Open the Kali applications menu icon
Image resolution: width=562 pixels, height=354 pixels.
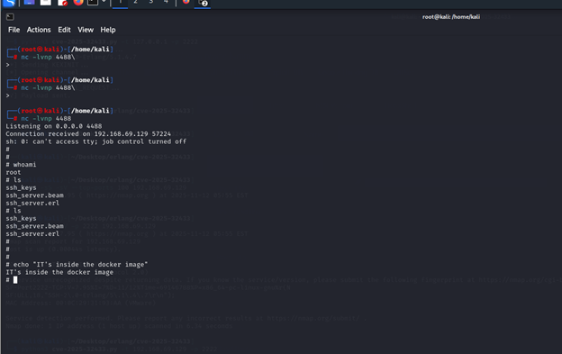10,3
